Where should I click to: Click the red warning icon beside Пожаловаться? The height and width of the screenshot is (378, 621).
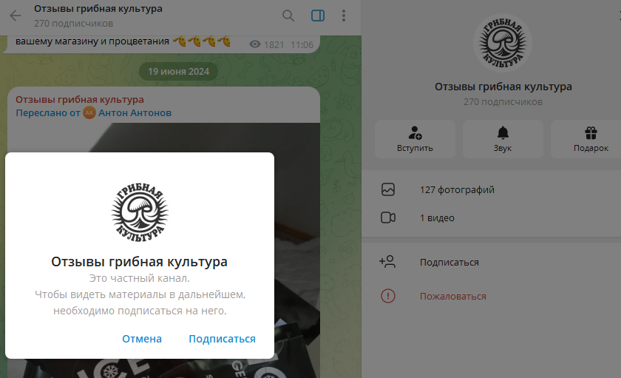pyautogui.click(x=388, y=296)
